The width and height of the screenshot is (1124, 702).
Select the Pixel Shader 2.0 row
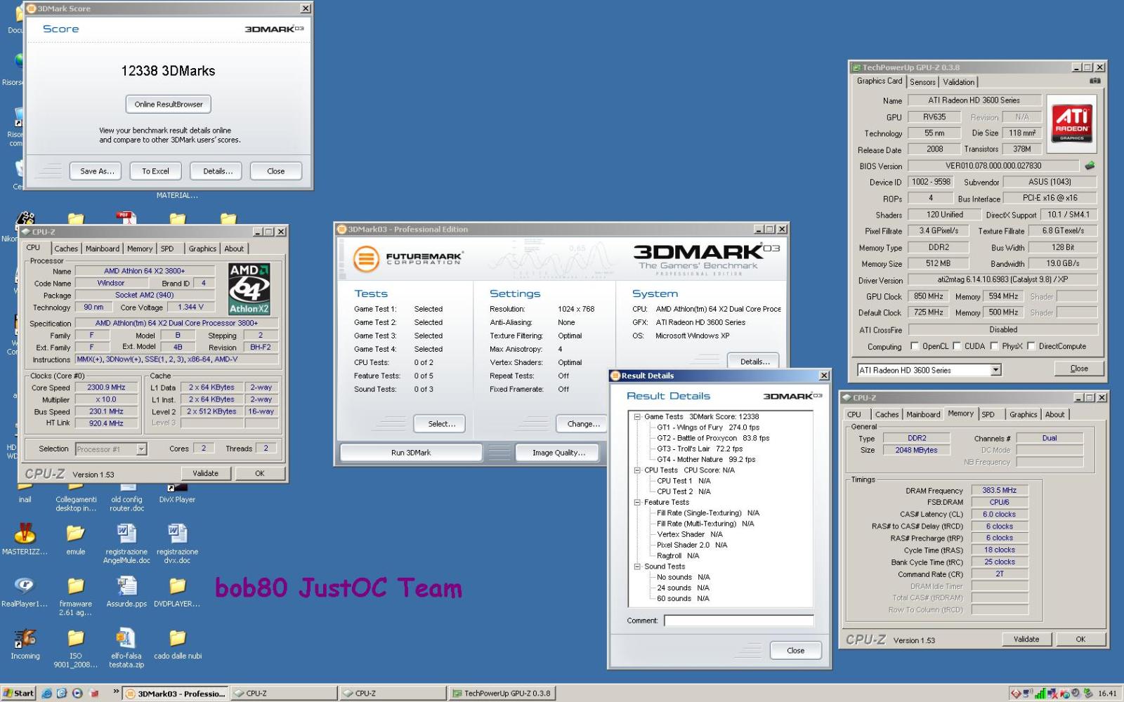point(691,545)
